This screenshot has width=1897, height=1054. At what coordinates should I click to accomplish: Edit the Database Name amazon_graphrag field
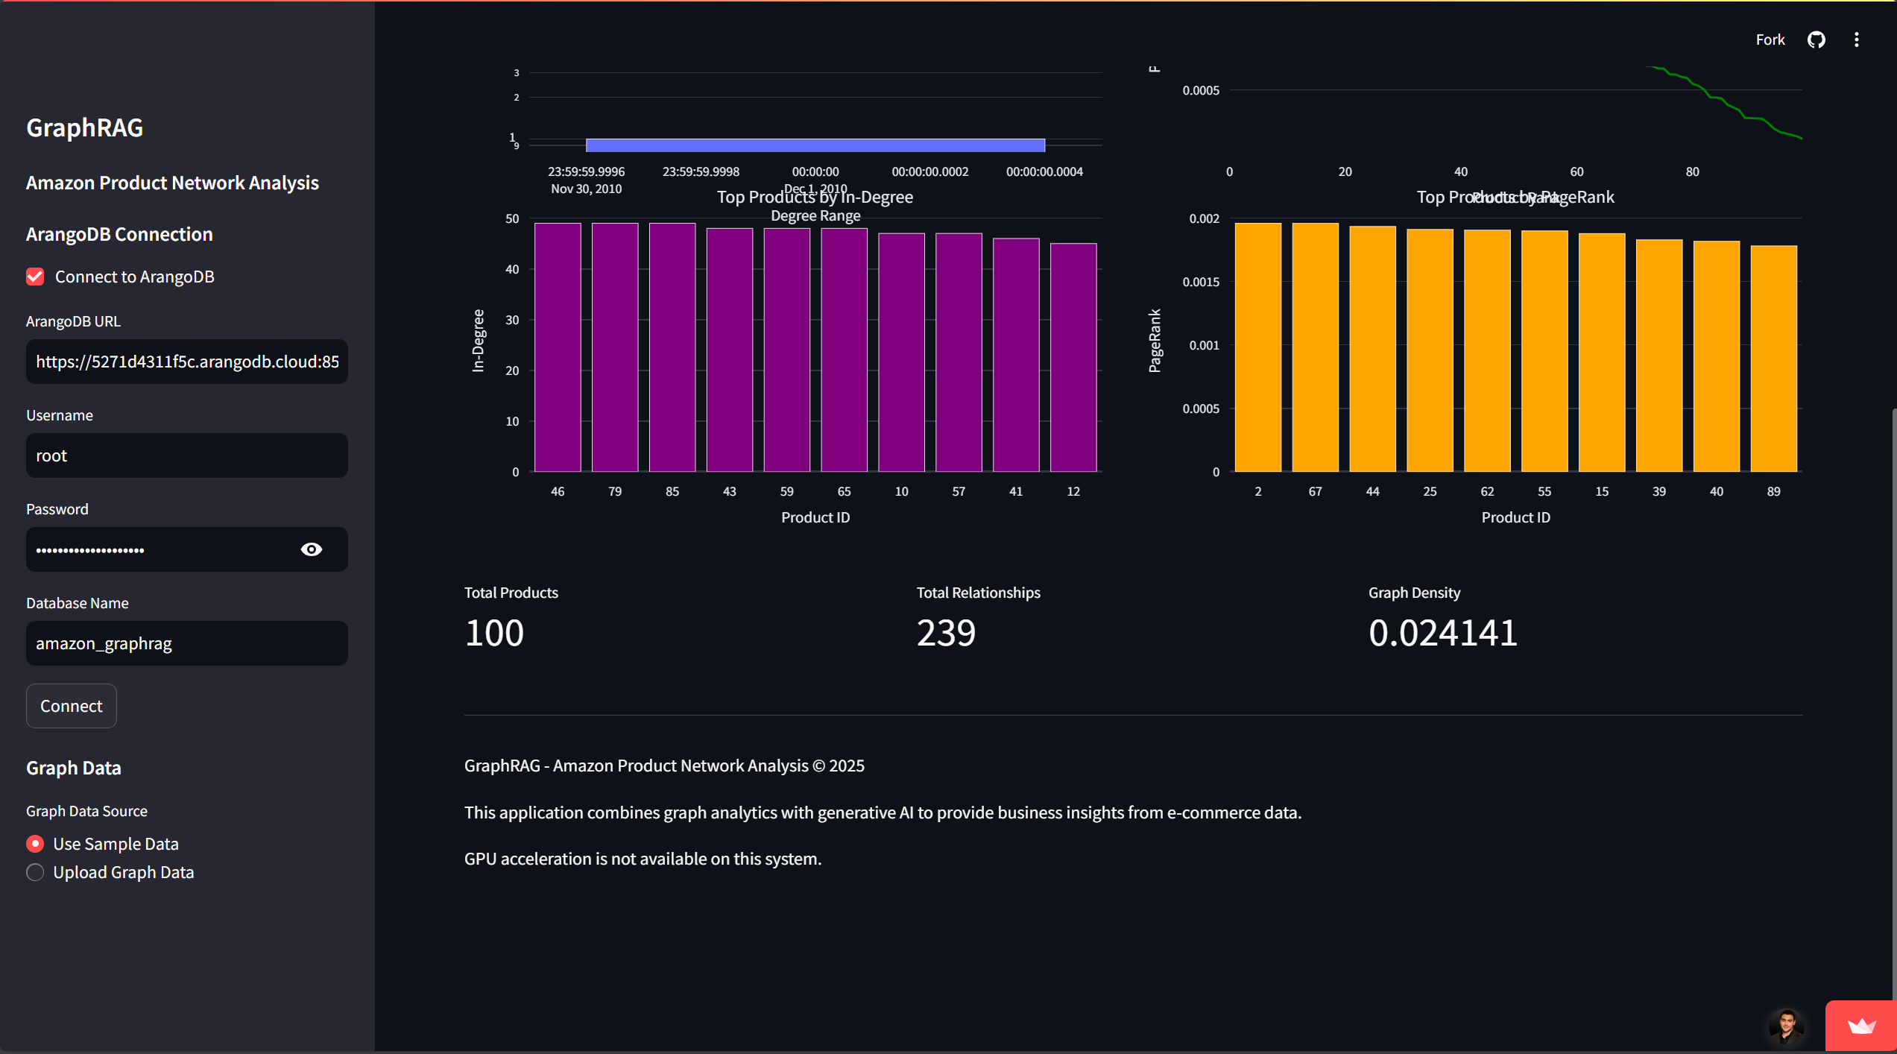[186, 643]
